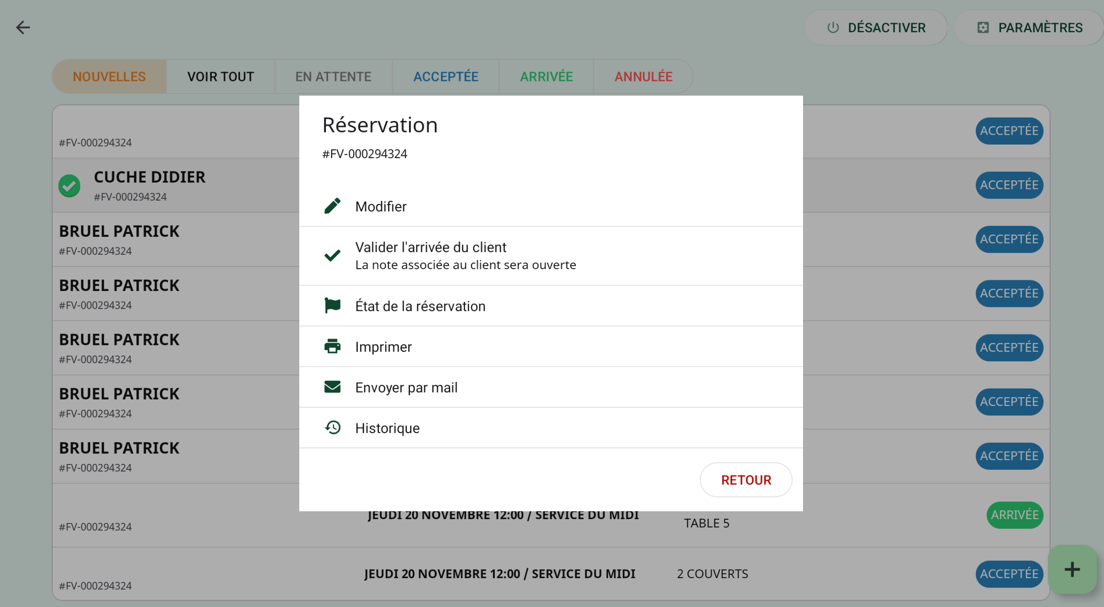Click the flag reservation status icon
The width and height of the screenshot is (1104, 607).
coord(332,306)
